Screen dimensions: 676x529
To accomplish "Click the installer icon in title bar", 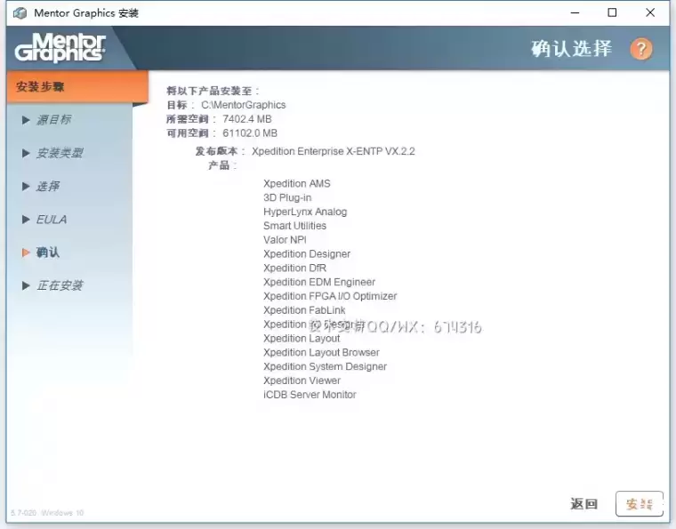I will [20, 13].
